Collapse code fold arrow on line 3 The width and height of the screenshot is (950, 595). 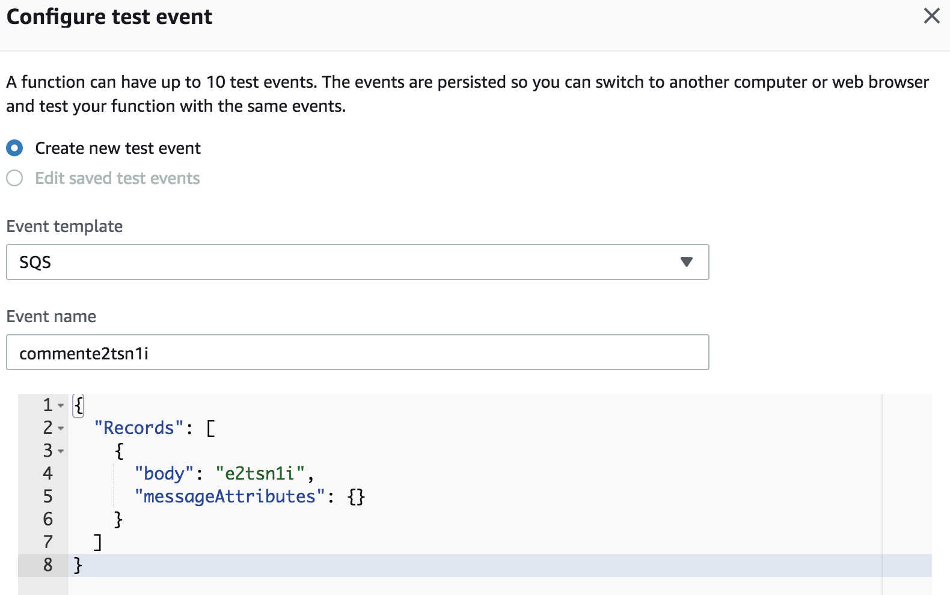pos(61,451)
